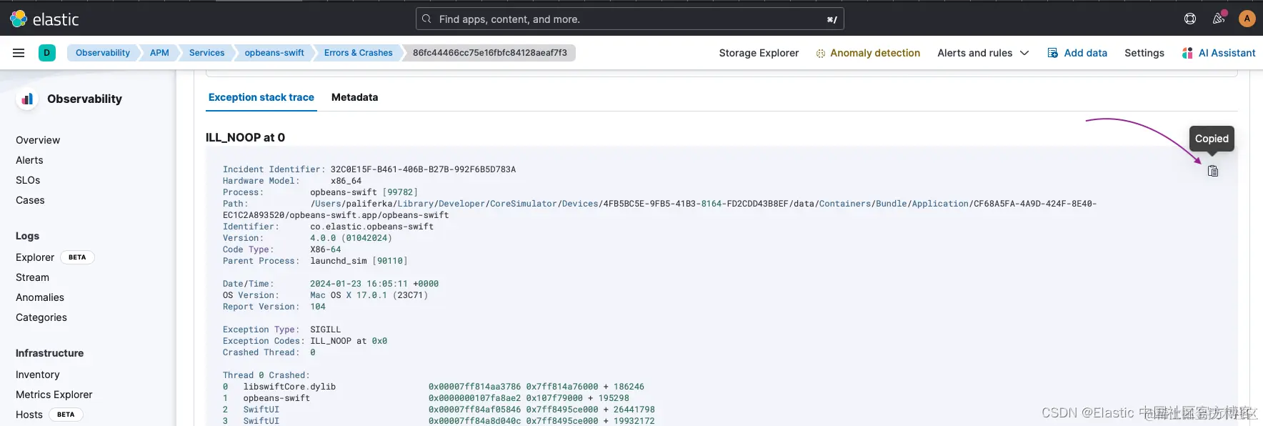Switch to the Metadata tab
This screenshot has height=426, width=1263.
pyautogui.click(x=354, y=97)
